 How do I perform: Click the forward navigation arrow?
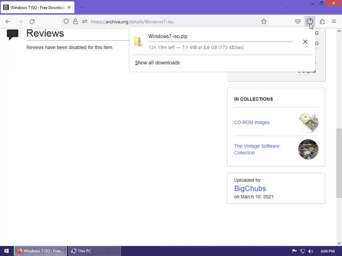coord(20,22)
